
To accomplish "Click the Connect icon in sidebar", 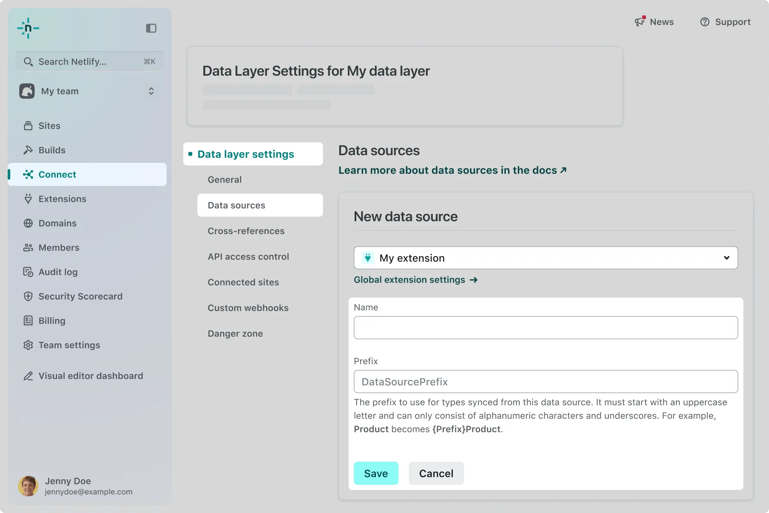I will click(28, 174).
